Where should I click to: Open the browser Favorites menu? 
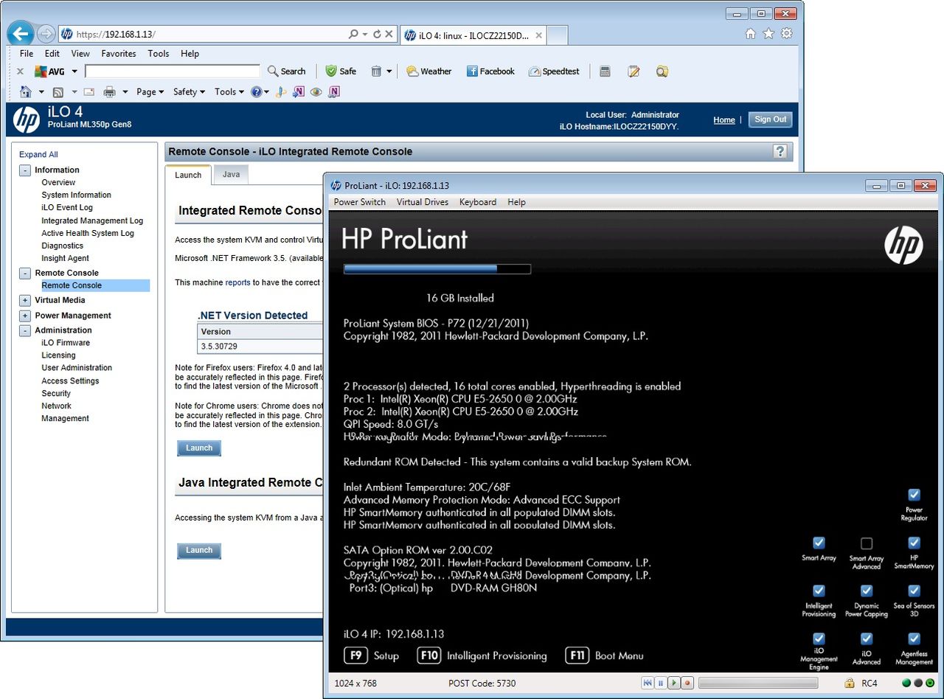click(x=119, y=54)
